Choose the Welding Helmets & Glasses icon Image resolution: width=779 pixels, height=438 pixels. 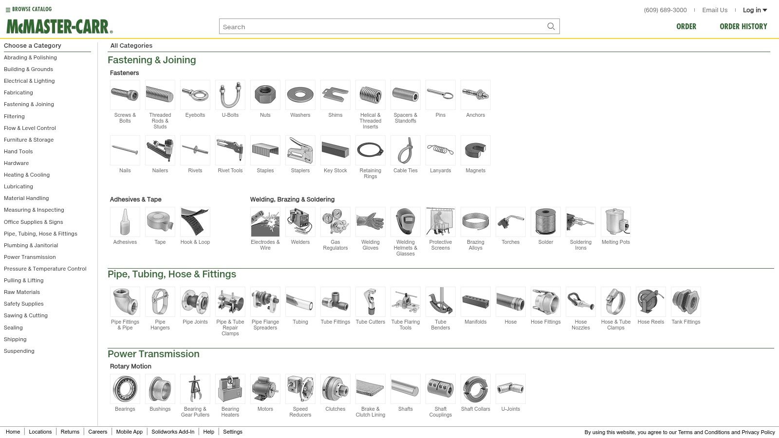tap(406, 222)
